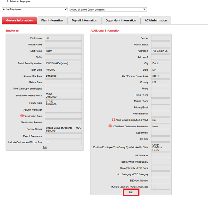Toggle Multiple Locations / Shared Services checkbox
The width and height of the screenshot is (208, 199).
pyautogui.click(x=154, y=187)
